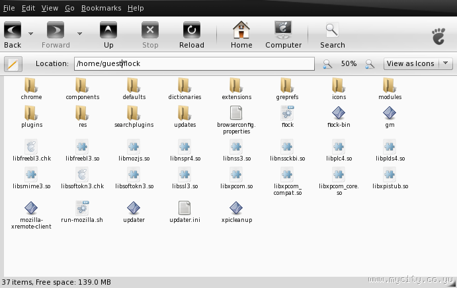Image resolution: width=457 pixels, height=288 pixels.
Task: Select the libmozjs.so library
Action: coord(134,150)
